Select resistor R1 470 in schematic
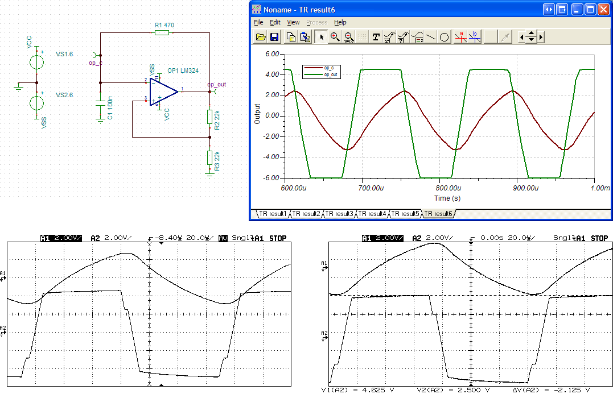This screenshot has height=394, width=613. 162,32
